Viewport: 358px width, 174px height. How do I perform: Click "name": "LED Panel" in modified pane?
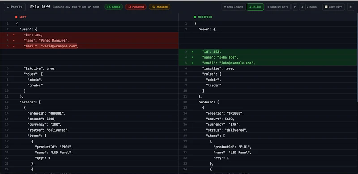pyautogui.click(x=232, y=153)
